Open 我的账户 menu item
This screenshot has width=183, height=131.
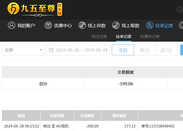click(22, 25)
